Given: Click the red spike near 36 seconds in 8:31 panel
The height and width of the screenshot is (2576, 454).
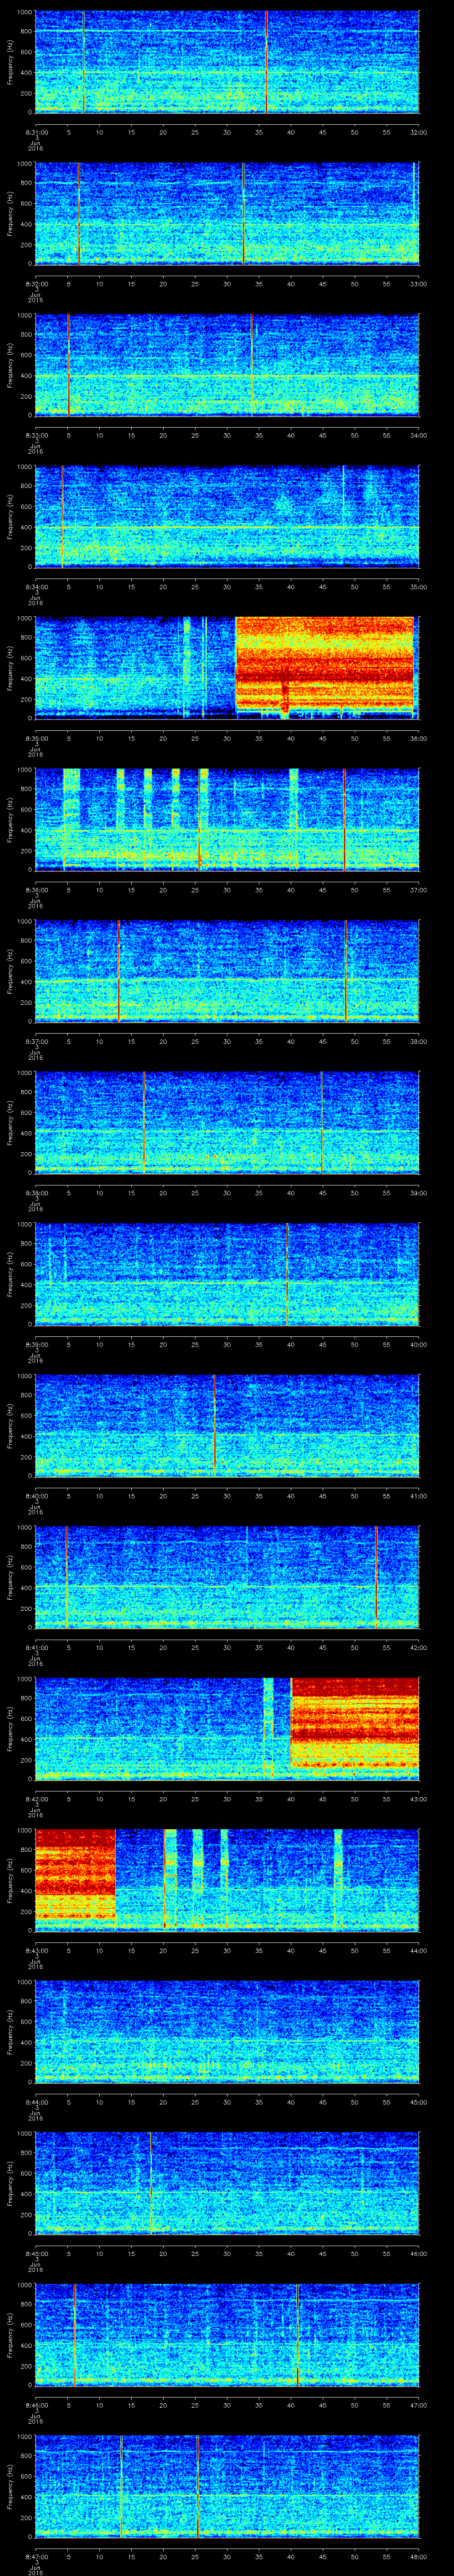Looking at the screenshot, I should point(266,62).
